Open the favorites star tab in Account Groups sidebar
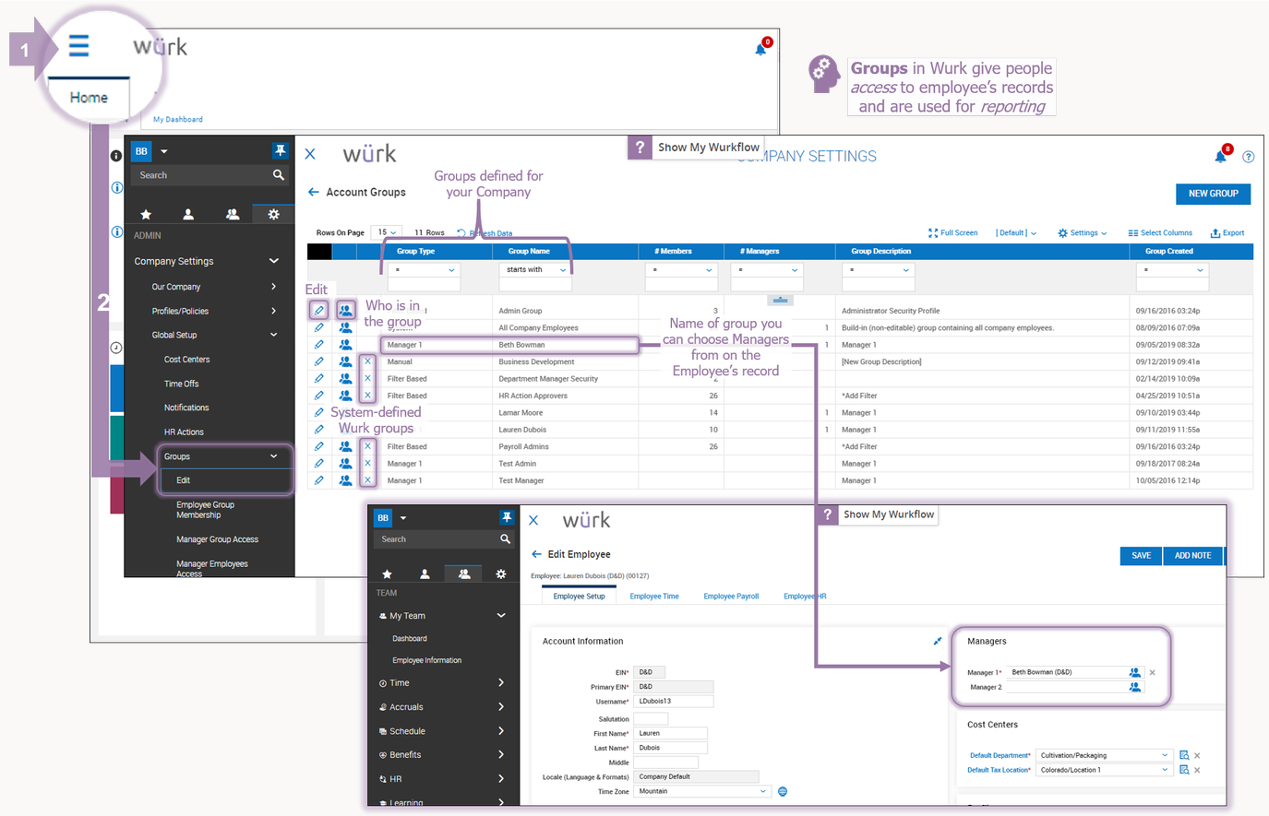1269x816 pixels. (146, 214)
